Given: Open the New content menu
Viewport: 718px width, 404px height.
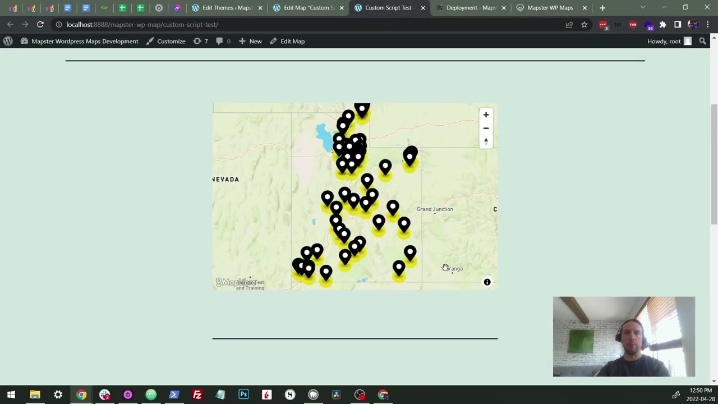Looking at the screenshot, I should (x=250, y=41).
